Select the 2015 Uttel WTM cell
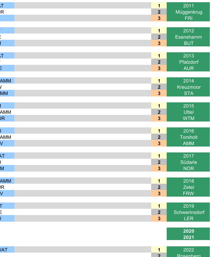Viewport: 215px width, 257px height. click(188, 112)
